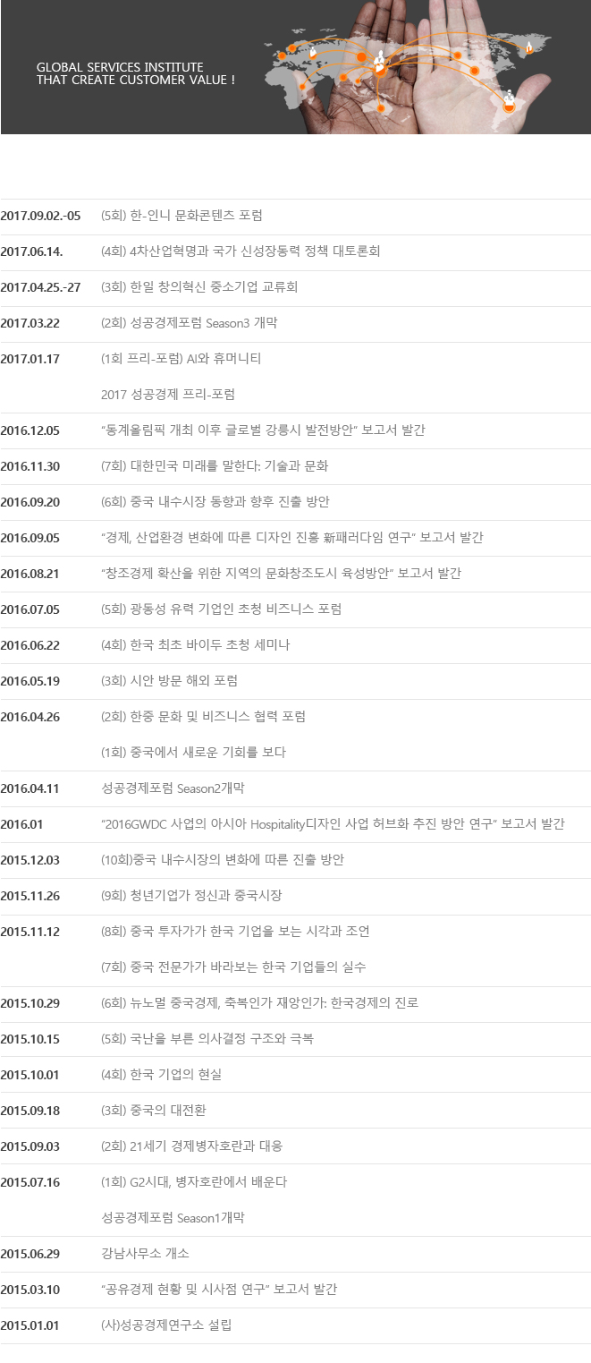Click the central hub person icon on map
This screenshot has height=1363, width=591.
[x=381, y=62]
